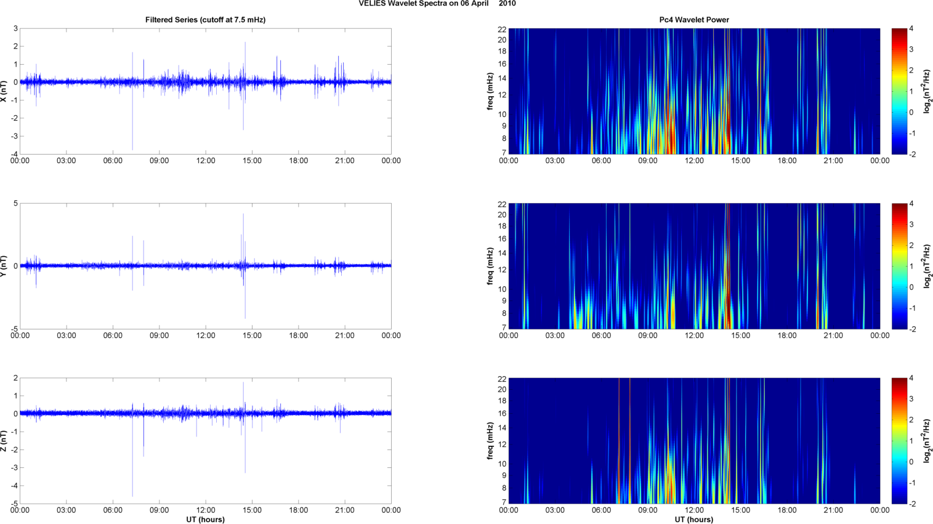
Task: Click the VELIES Wavelet Spectra figure title
Action: (x=437, y=4)
